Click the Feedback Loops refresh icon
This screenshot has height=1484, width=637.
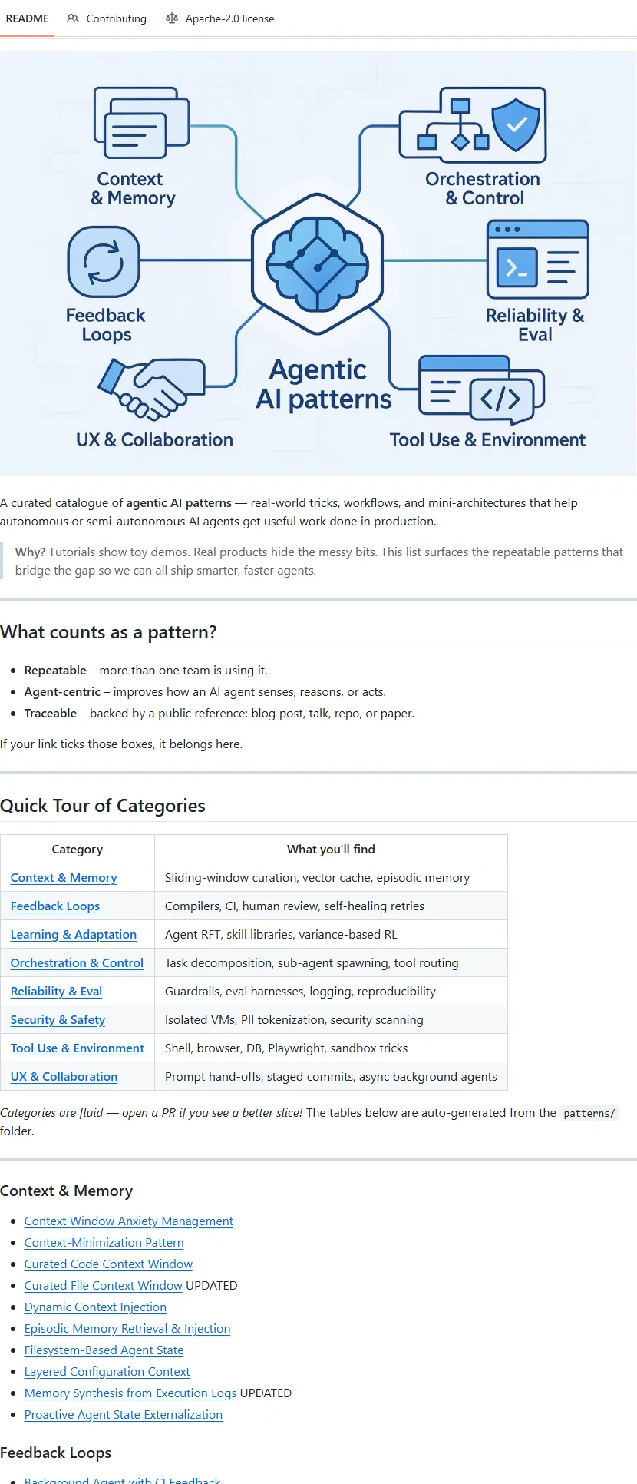[104, 262]
